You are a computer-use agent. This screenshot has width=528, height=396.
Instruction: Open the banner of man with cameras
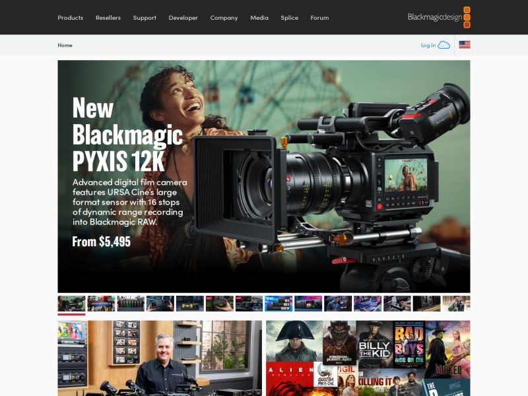pyautogui.click(x=160, y=358)
